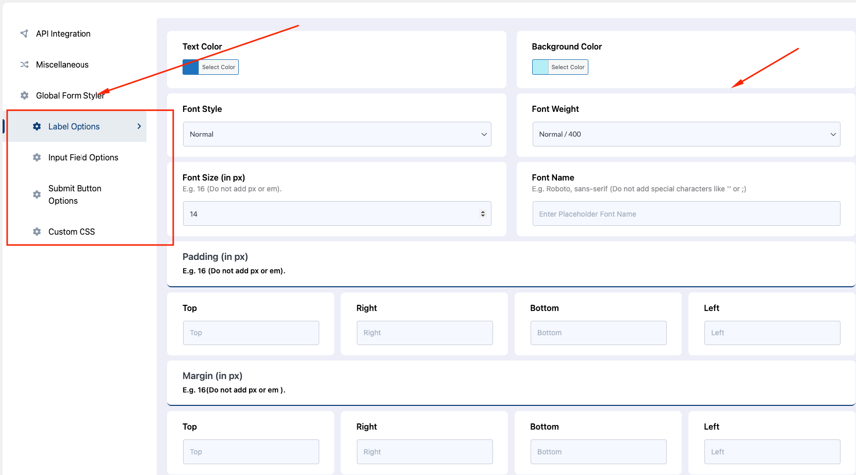Click the chevron arrow next to Label Options
The image size is (856, 475).
click(139, 126)
